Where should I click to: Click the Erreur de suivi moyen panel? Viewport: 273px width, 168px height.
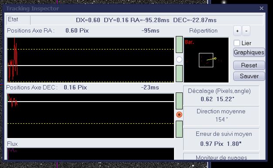(221, 139)
